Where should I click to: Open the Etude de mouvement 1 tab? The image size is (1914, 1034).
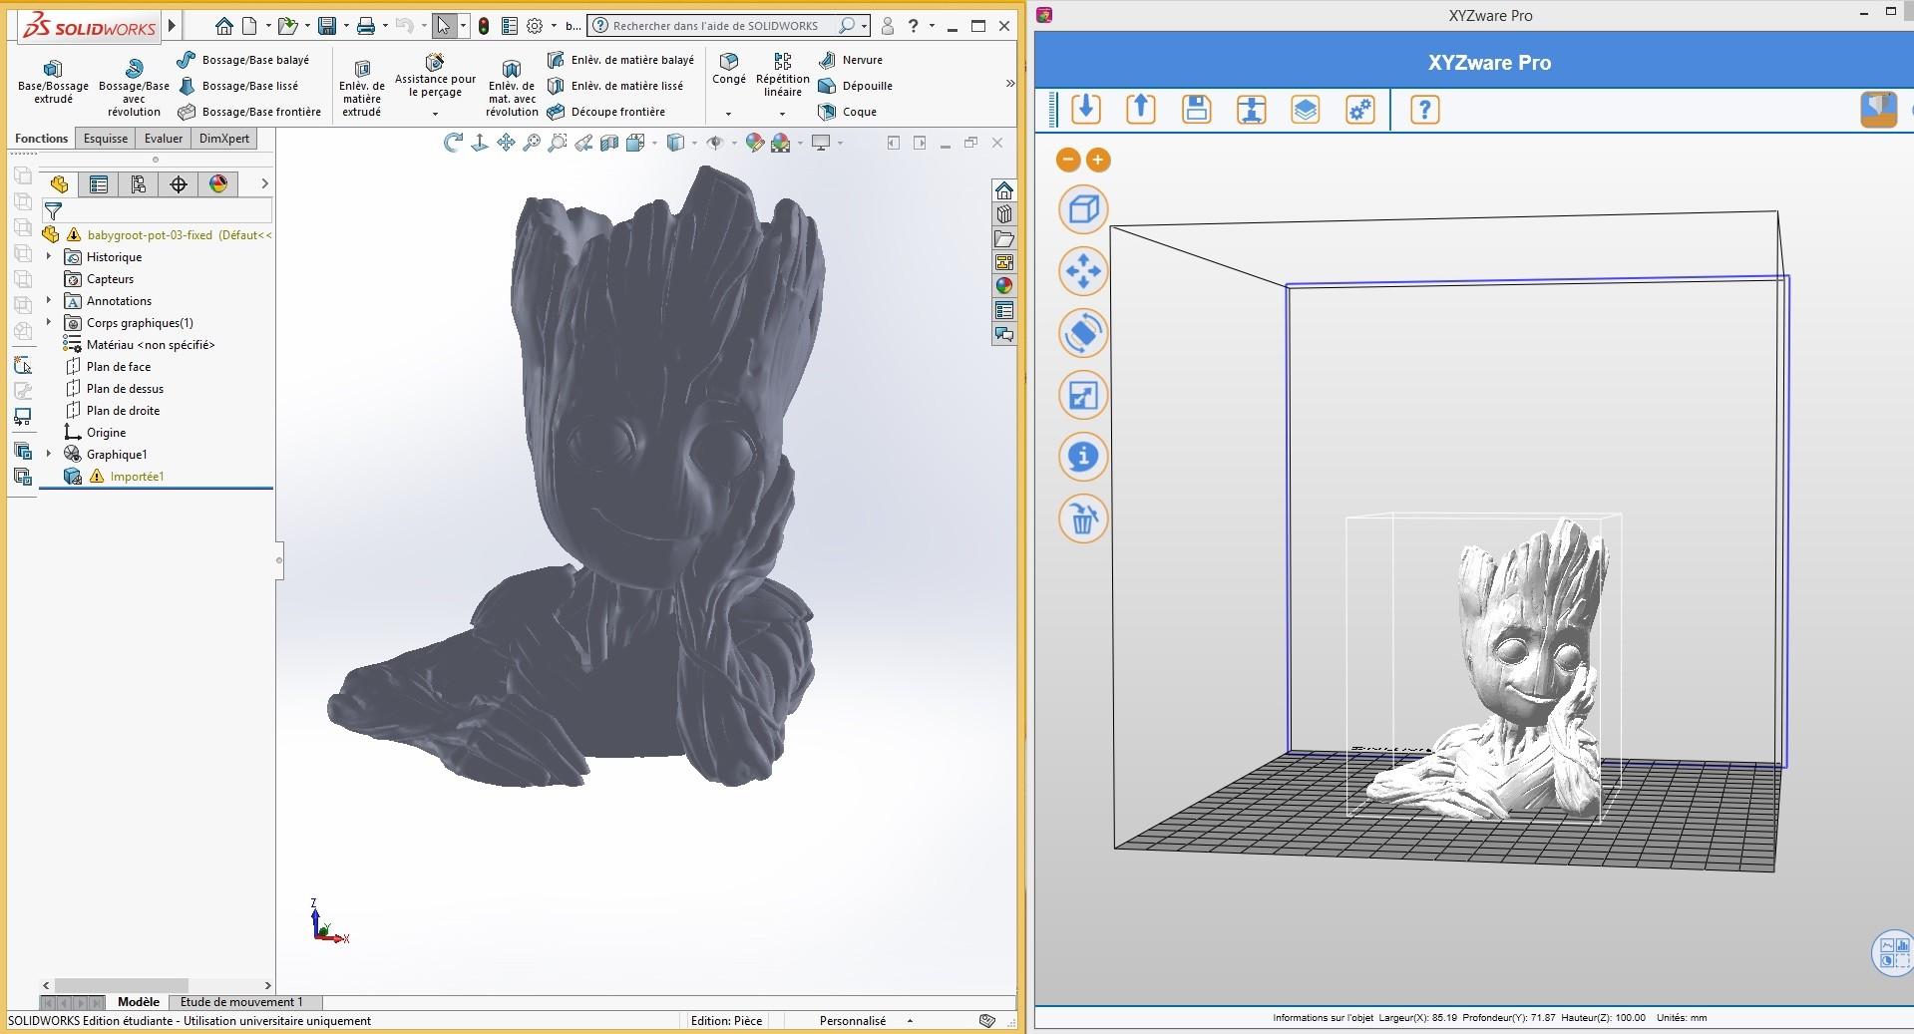(241, 1002)
